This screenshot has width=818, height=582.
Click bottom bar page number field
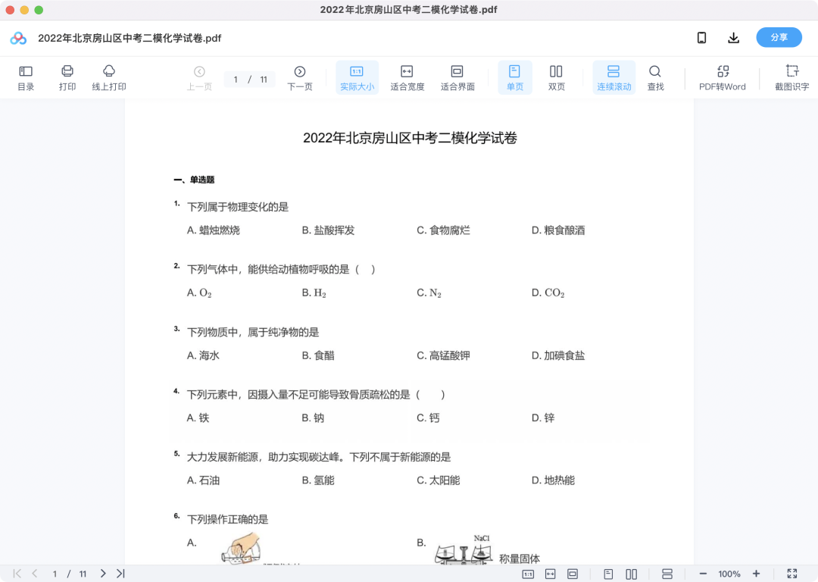click(55, 574)
